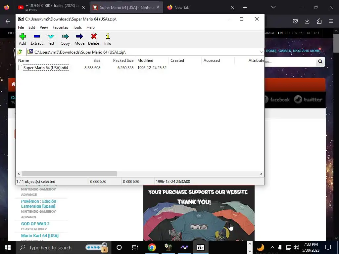Viewport: 339px width, 254px height.
Task: Sort by Accessed column header
Action: (x=218, y=61)
